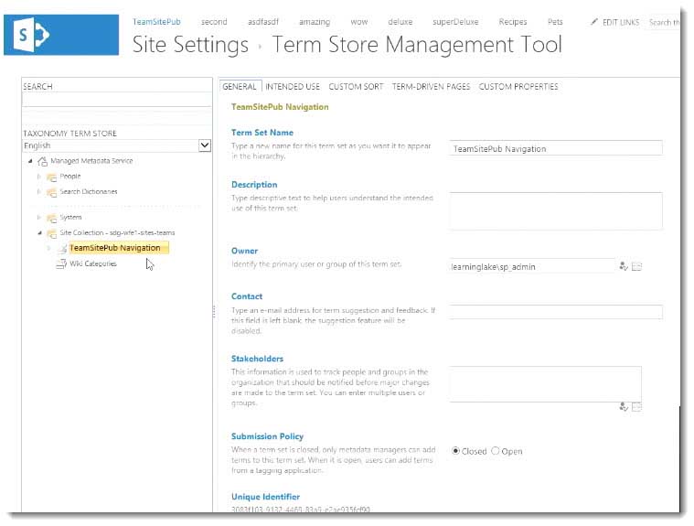Select the TeamSitePub Navigation tree label
This screenshot has height=526, width=694.
118,248
